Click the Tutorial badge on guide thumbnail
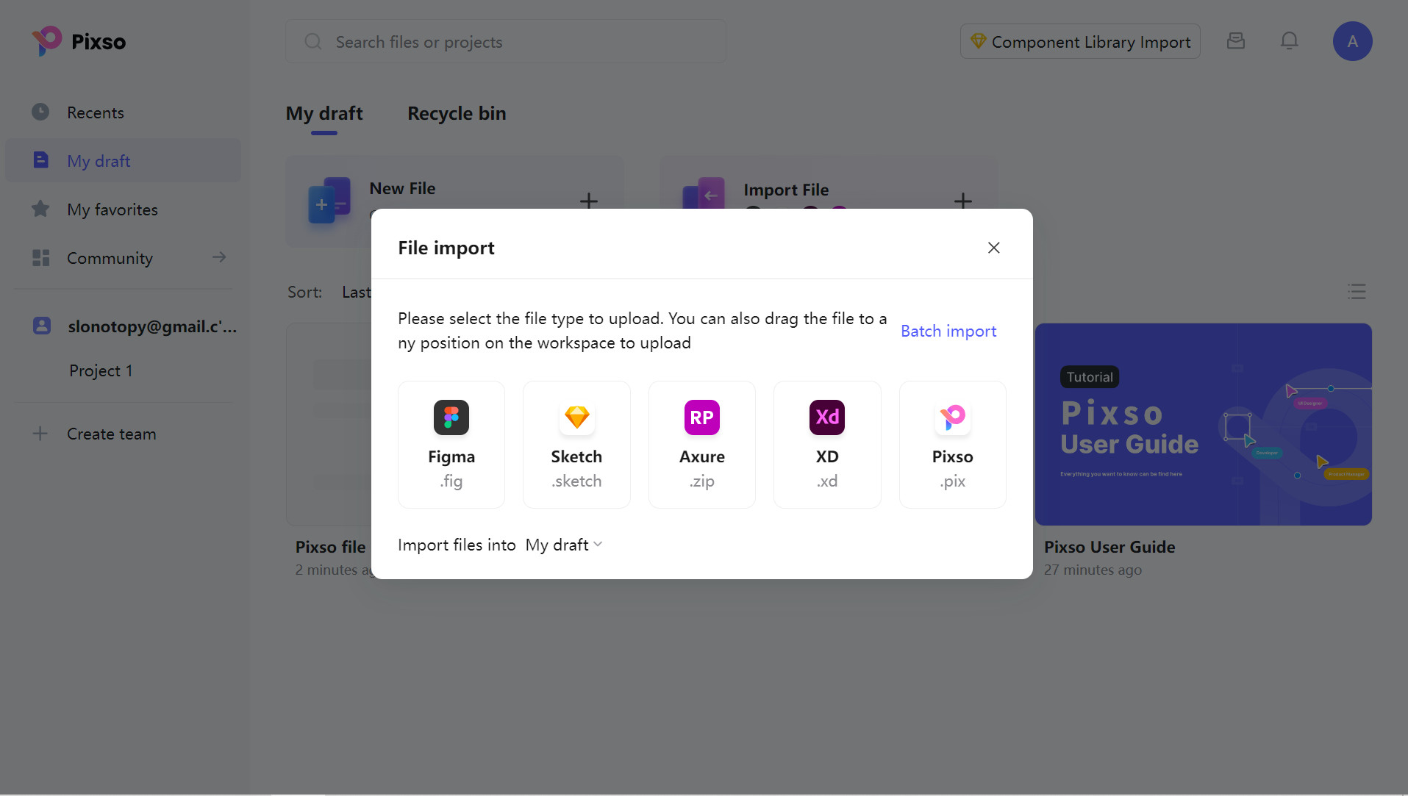The width and height of the screenshot is (1408, 796). 1090,377
